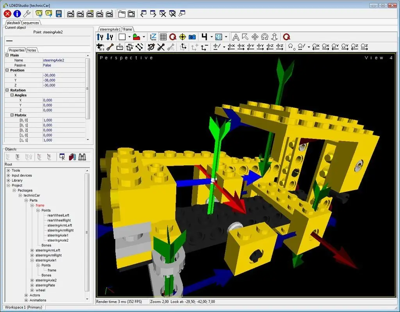Click the blue camera snapshot icon
The height and width of the screenshot is (312, 400).
pos(192,37)
